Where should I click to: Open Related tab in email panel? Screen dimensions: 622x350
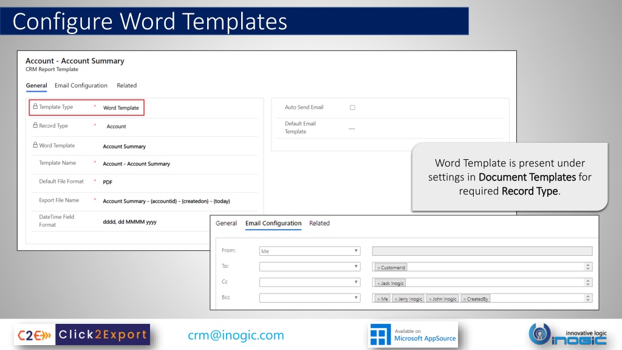(x=320, y=223)
